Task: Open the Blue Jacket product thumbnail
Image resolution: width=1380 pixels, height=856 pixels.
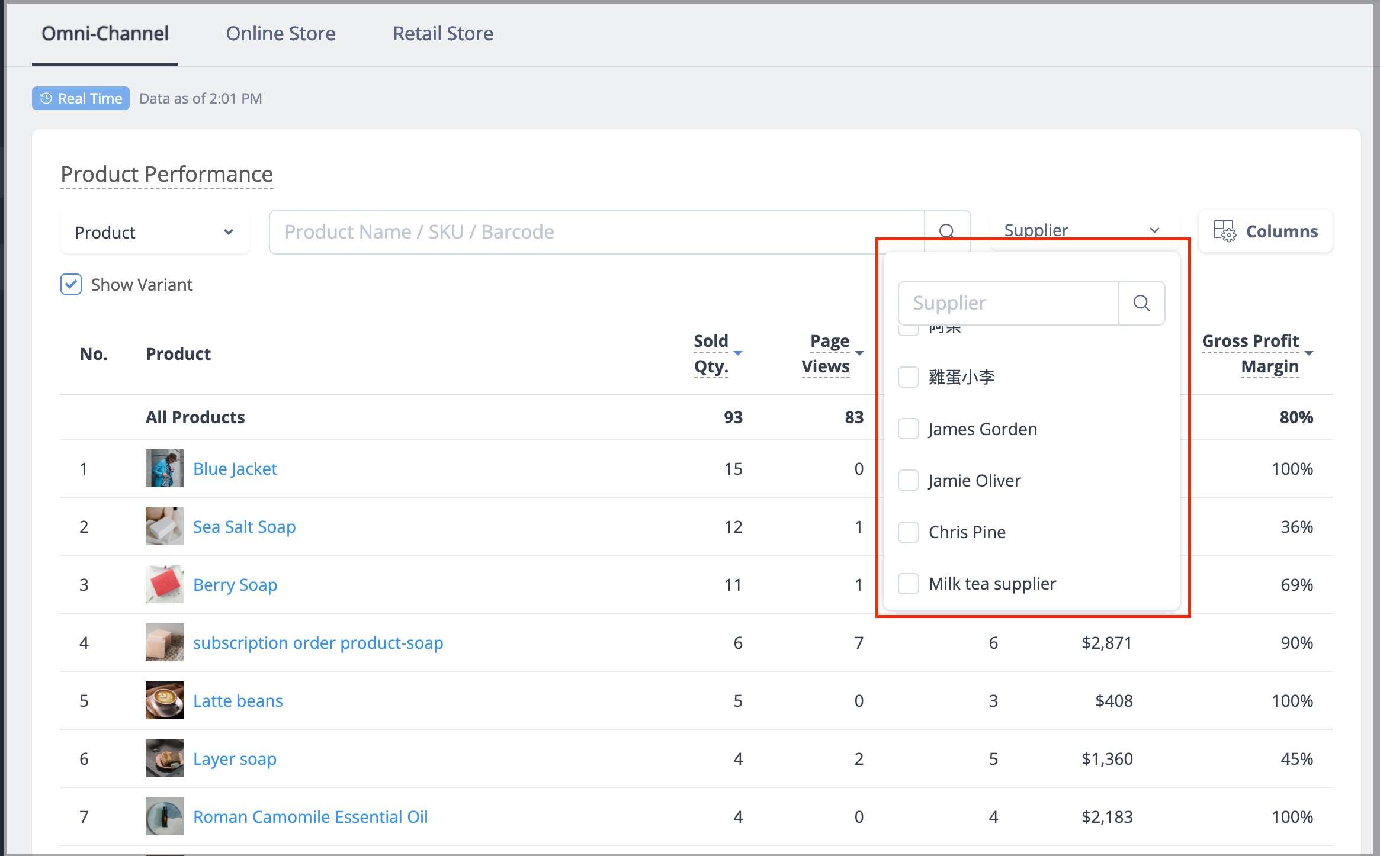Action: (165, 468)
